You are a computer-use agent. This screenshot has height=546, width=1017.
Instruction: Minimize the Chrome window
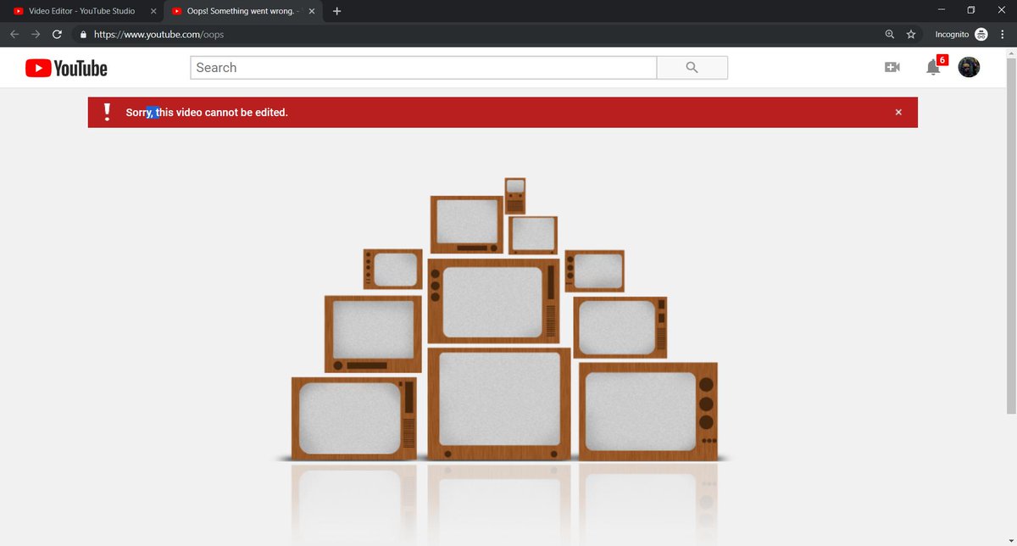(942, 9)
